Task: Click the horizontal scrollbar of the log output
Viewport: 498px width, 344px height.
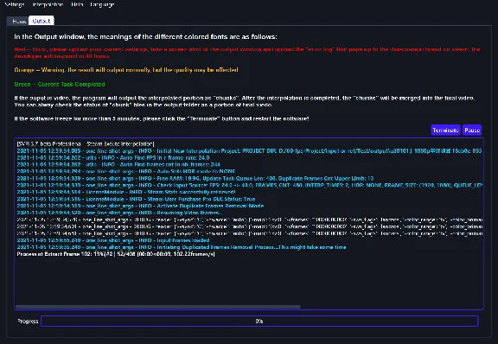Action: [158, 307]
